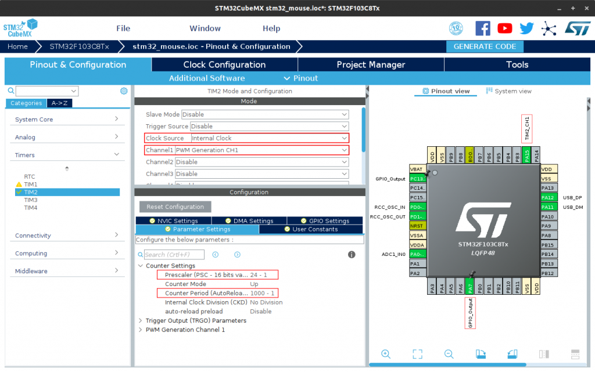Click the PA15 pin on the chip
595x372 pixels.
(x=526, y=155)
